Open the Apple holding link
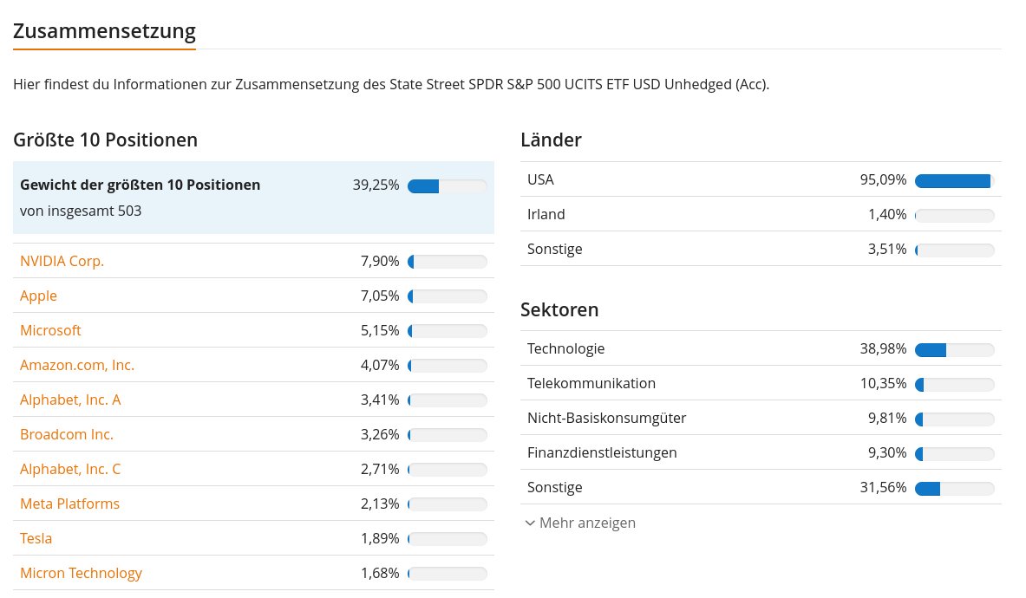This screenshot has width=1026, height=598. point(39,296)
